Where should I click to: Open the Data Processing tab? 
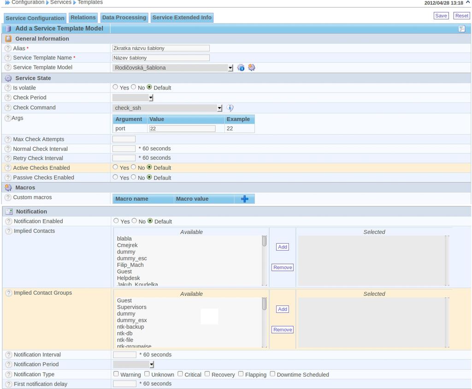coord(124,18)
